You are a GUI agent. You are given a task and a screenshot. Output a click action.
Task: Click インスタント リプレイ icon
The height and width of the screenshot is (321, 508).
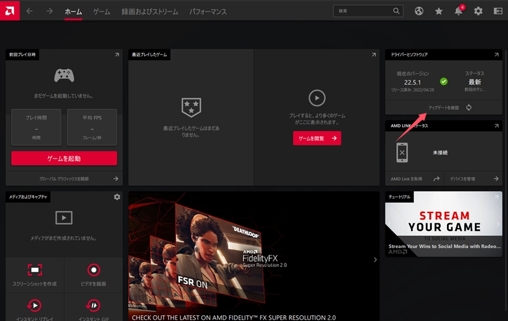click(x=34, y=305)
